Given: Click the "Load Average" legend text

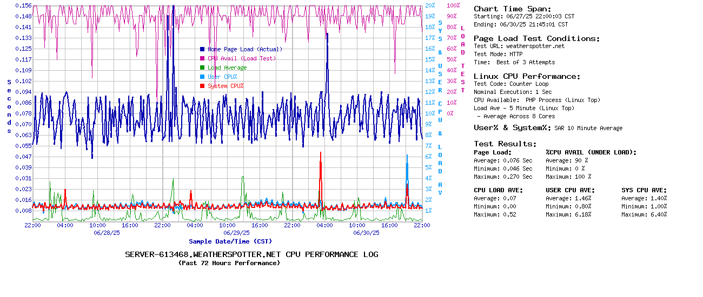Looking at the screenshot, I should point(227,67).
